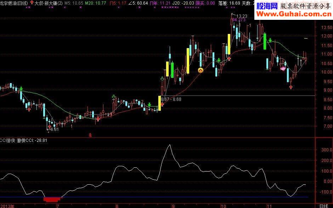Click solid green down arrow in late August

(x=149, y=104)
